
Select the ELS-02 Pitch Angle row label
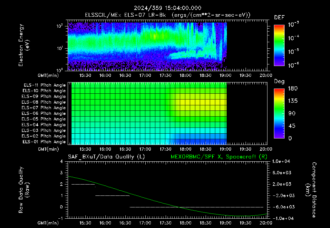coord(44,136)
